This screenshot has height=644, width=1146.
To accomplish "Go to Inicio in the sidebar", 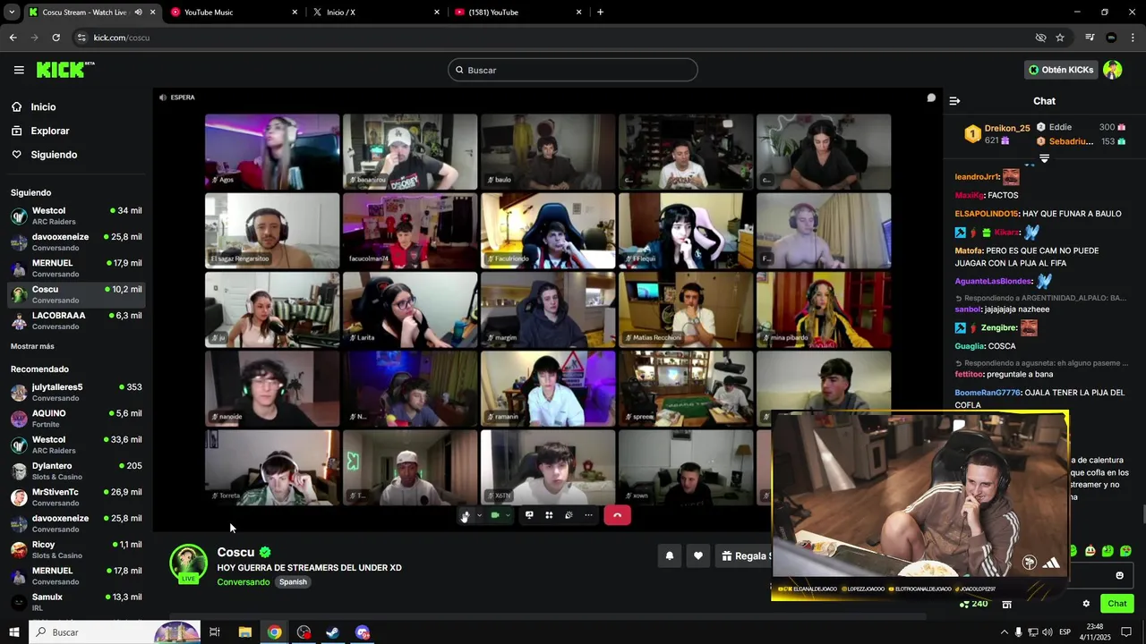I will [x=43, y=106].
